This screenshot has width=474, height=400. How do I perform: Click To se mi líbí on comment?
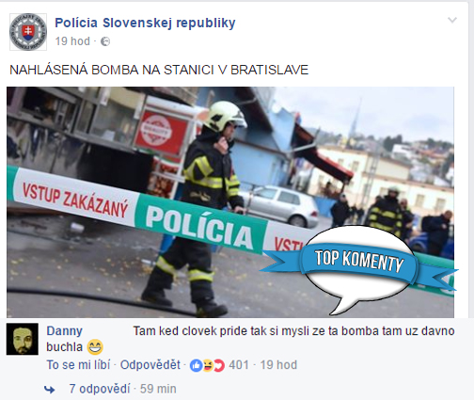78,365
